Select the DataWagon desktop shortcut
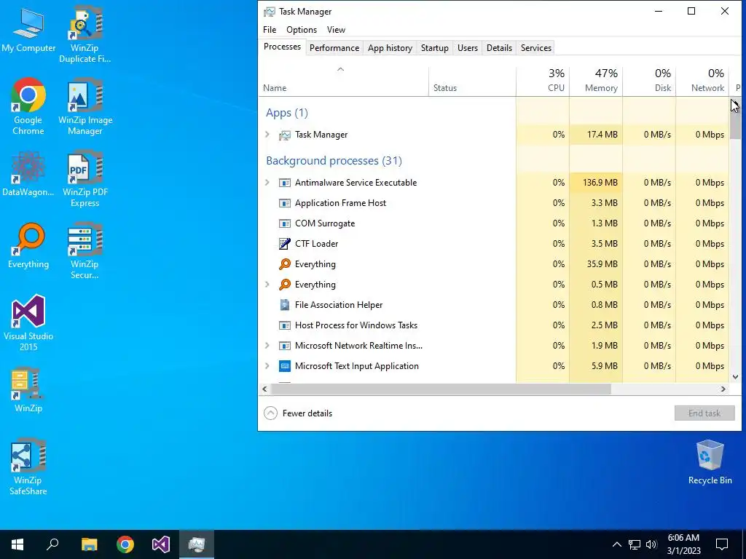This screenshot has height=559, width=746. coord(28,173)
